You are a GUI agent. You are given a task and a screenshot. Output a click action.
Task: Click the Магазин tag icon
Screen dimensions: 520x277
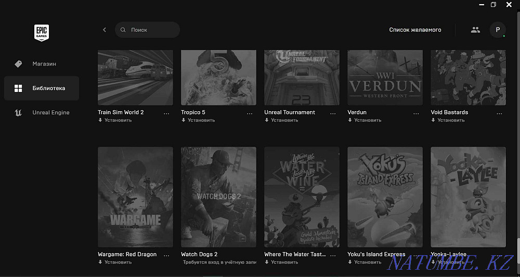click(x=18, y=64)
